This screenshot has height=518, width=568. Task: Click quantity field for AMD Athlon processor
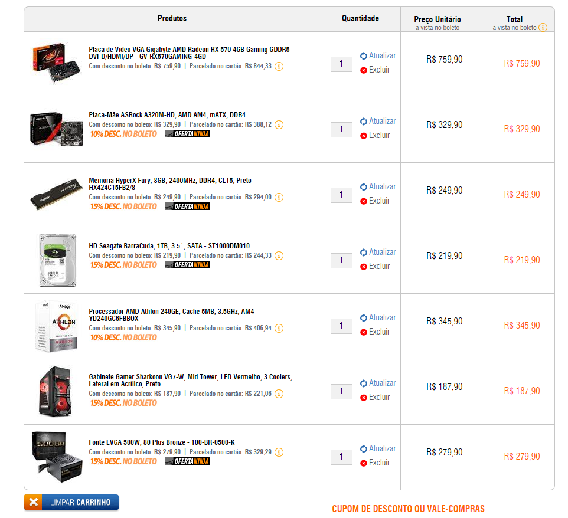[x=341, y=326]
